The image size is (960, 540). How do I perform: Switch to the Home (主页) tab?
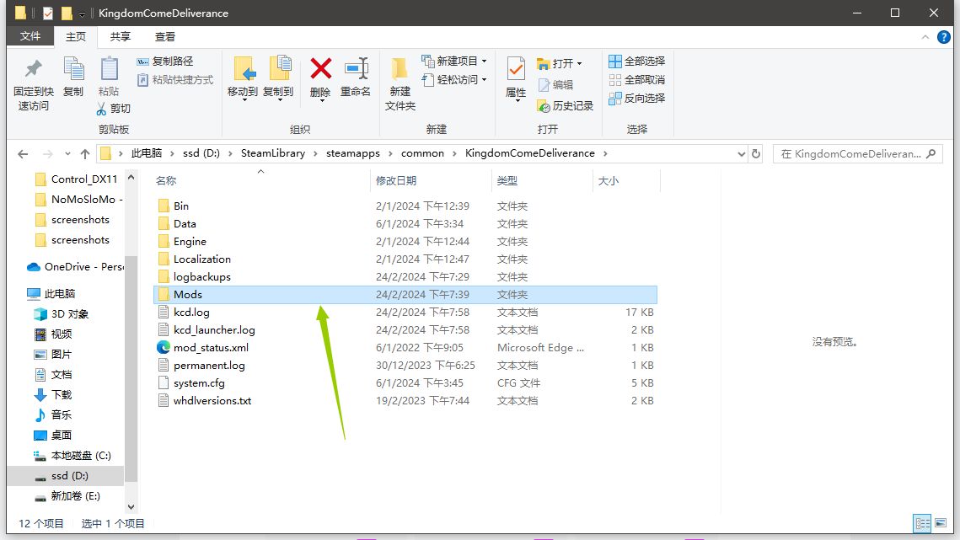76,37
